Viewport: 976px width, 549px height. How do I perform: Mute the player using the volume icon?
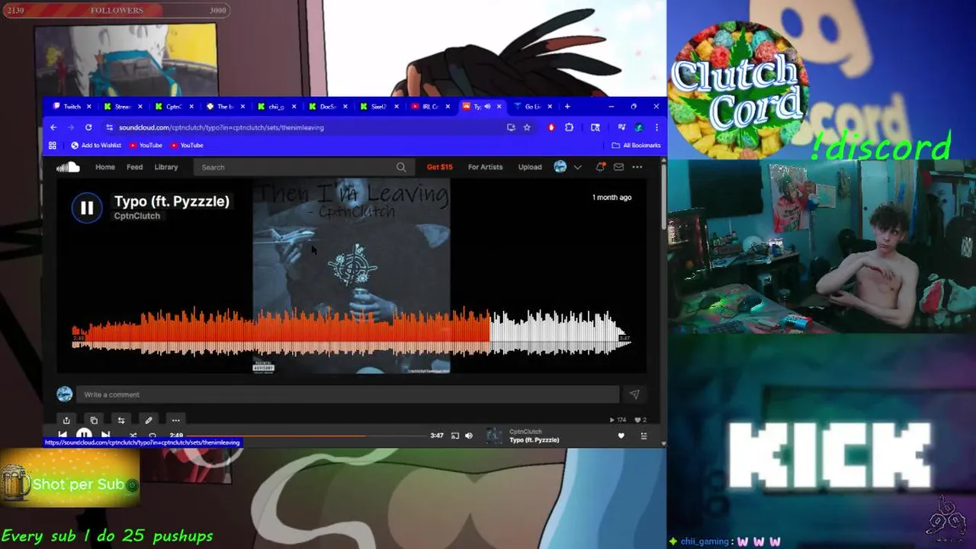[469, 435]
